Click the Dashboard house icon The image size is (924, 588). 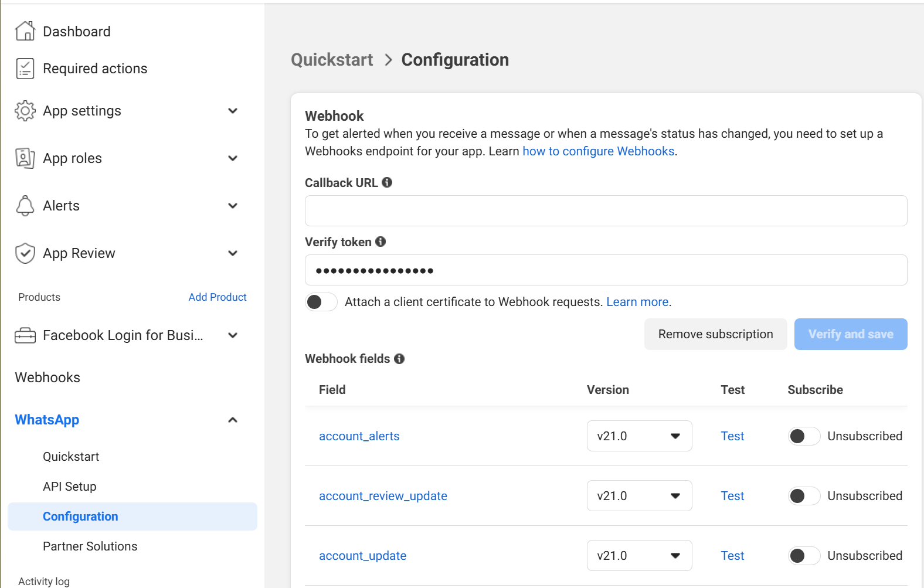(x=25, y=31)
